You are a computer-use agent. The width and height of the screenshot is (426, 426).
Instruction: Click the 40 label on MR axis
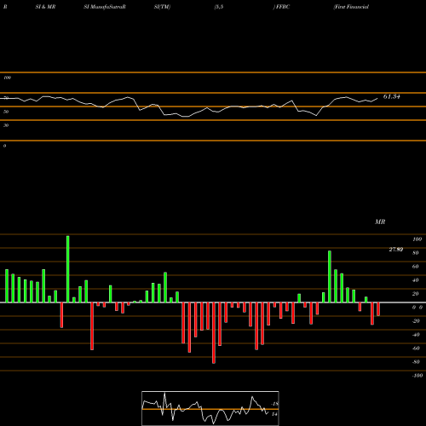tap(416, 280)
